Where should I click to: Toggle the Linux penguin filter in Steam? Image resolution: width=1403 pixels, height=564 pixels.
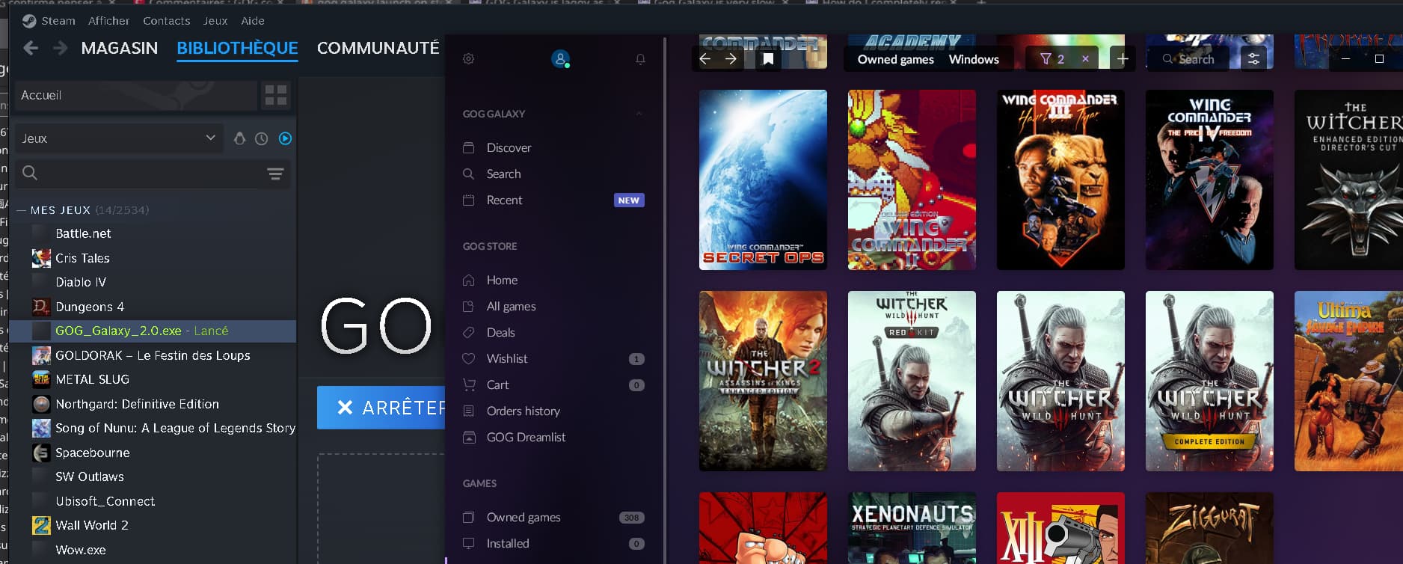pyautogui.click(x=239, y=138)
